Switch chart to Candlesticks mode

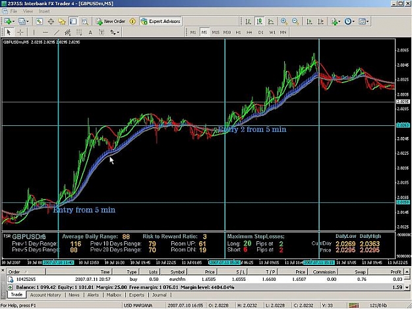click(x=259, y=22)
